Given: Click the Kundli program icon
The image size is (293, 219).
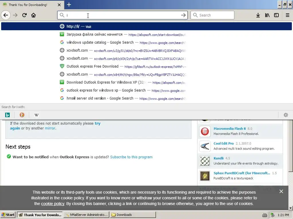Looking at the screenshot, I should point(205,161).
